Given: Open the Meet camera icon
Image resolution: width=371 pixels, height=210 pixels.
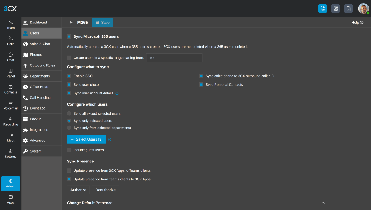Looking at the screenshot, I should click(11, 135).
